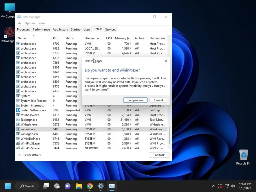The width and height of the screenshot is (256, 192).
Task: Cancel the end process dialog
Action: pos(158,100)
